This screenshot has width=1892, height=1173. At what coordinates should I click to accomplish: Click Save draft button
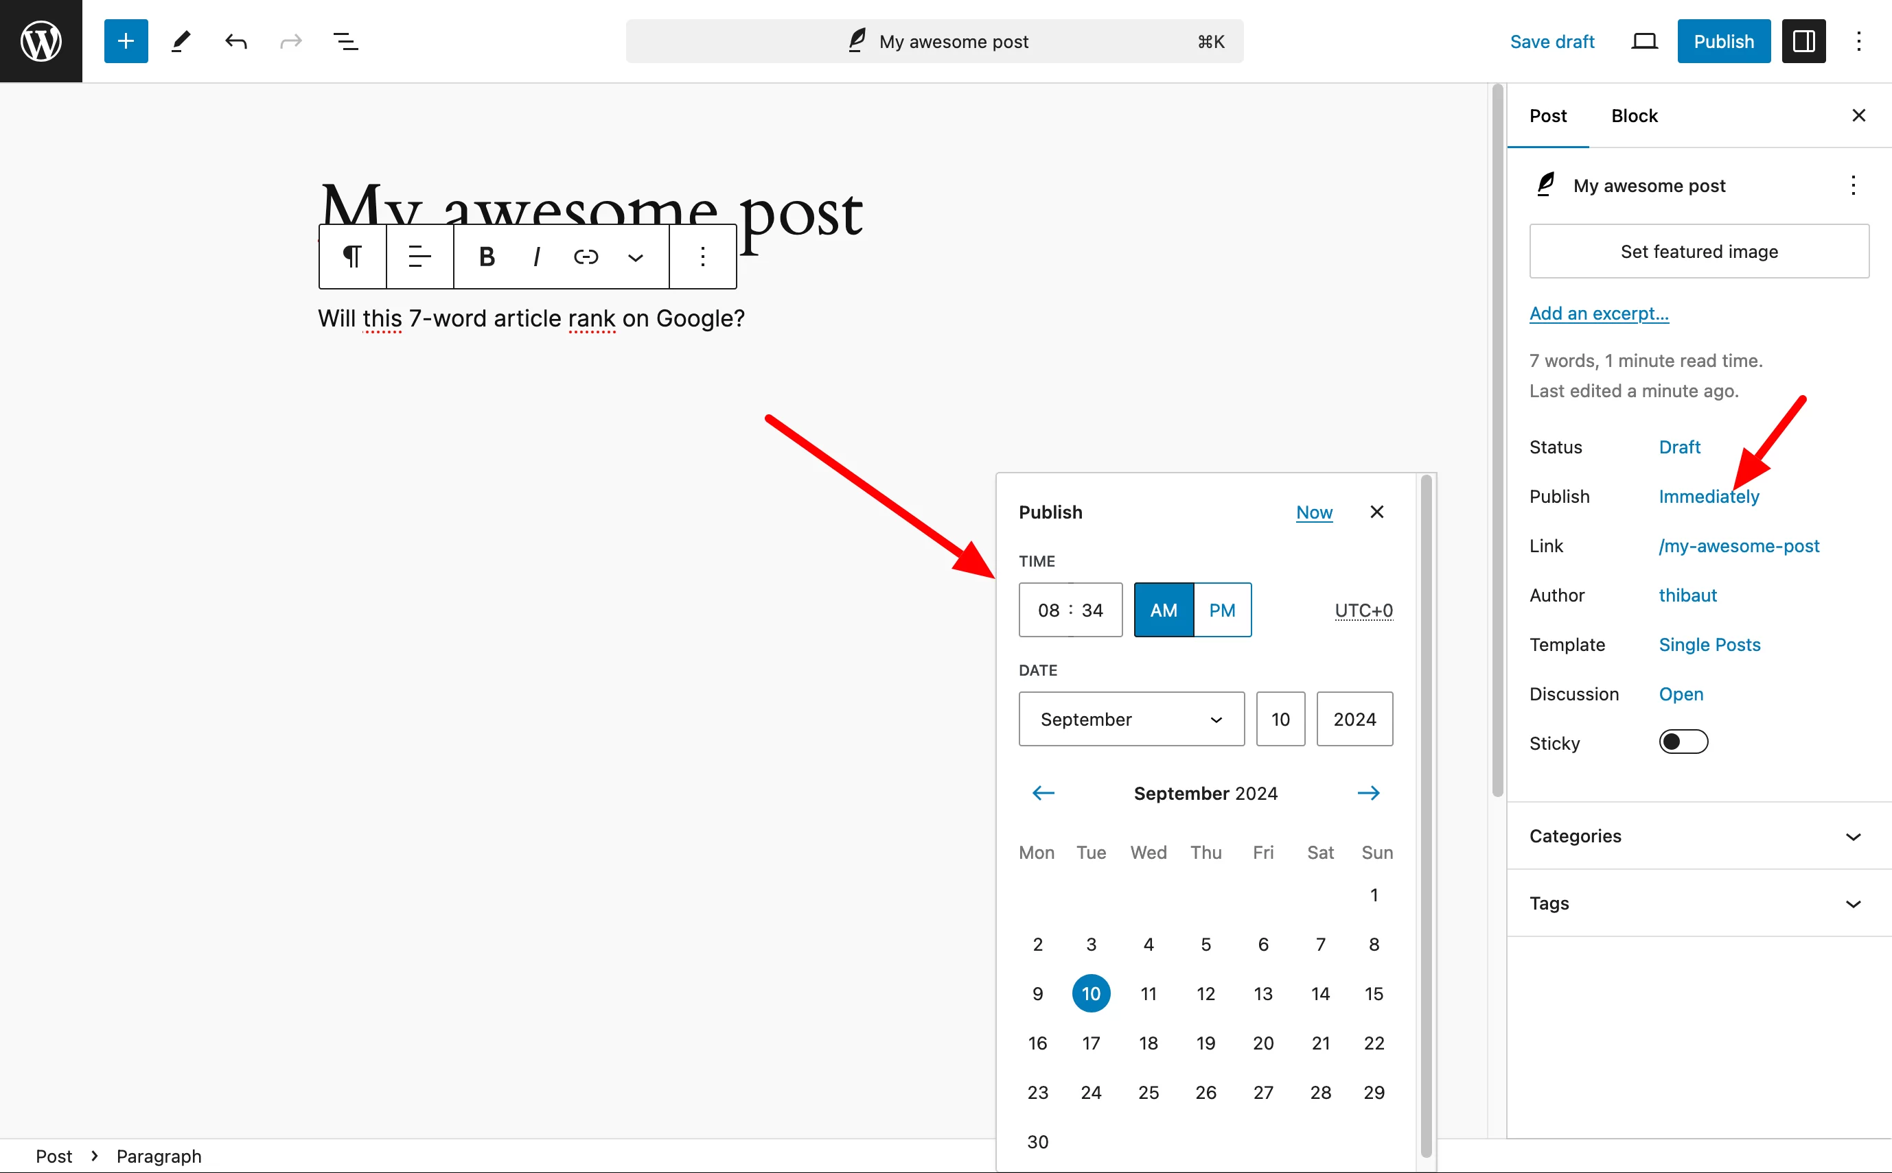point(1553,40)
